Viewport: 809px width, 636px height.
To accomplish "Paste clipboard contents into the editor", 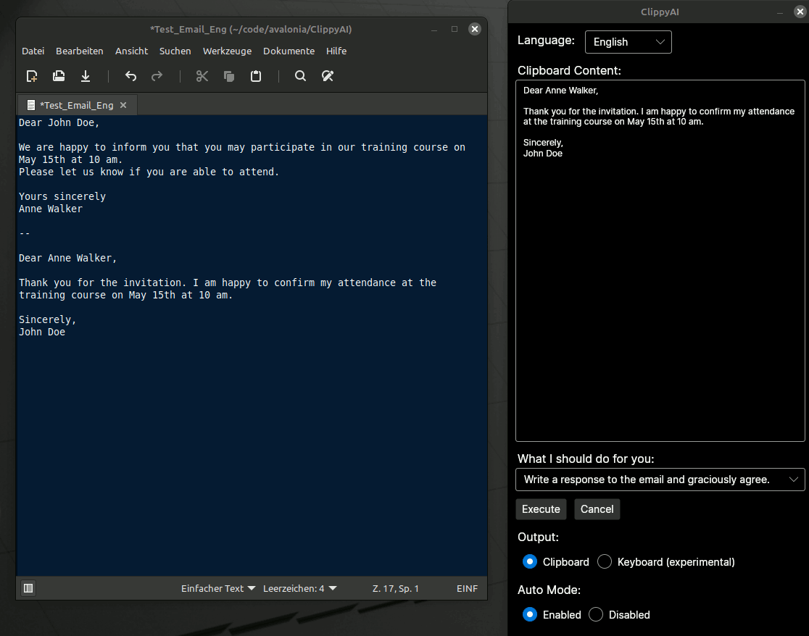I will click(255, 76).
